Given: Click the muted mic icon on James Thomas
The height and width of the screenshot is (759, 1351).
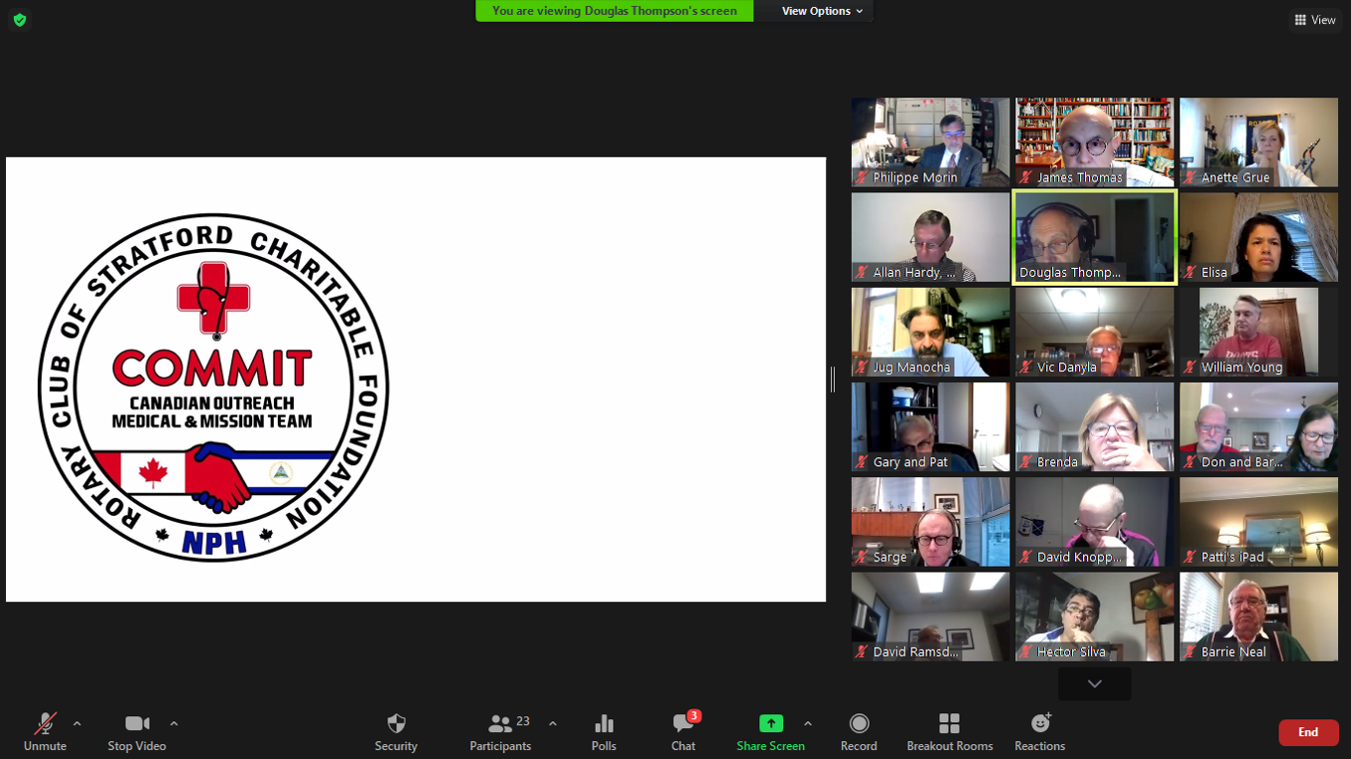Looking at the screenshot, I should click(1025, 178).
